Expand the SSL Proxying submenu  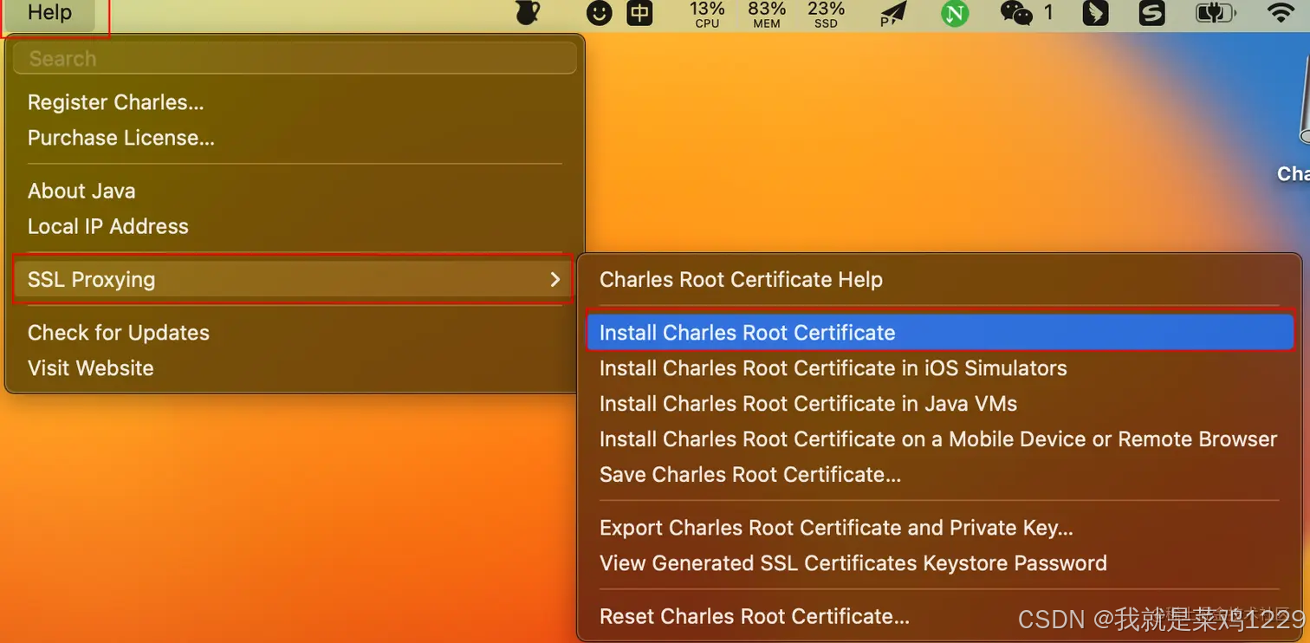[x=294, y=279]
